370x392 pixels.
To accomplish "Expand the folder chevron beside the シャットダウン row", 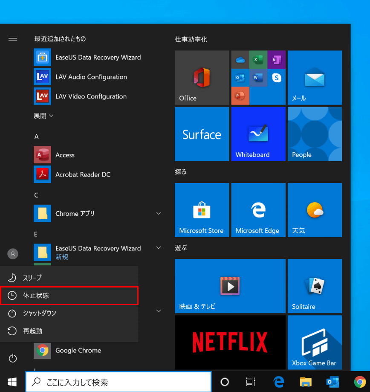I will 159,311.
